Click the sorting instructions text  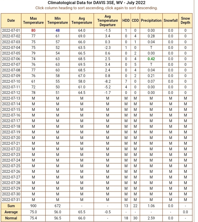[x=97, y=8]
